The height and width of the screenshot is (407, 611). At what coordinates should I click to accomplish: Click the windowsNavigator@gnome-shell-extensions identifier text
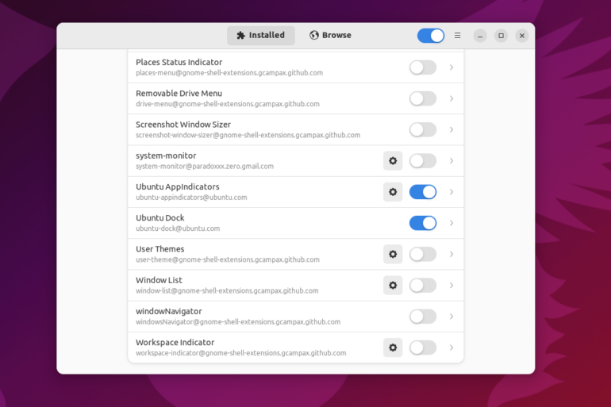238,322
